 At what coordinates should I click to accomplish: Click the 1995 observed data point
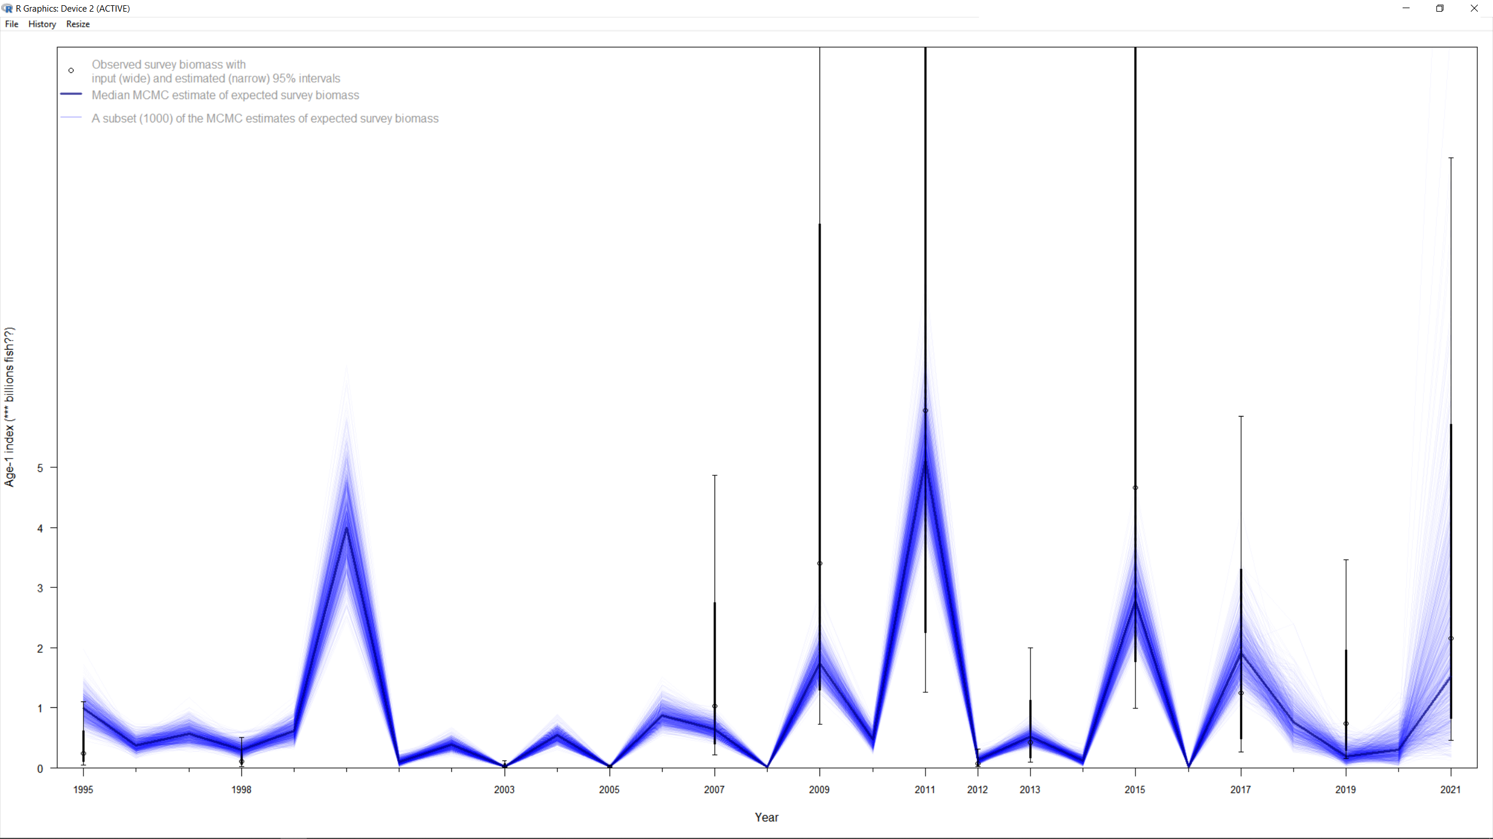click(82, 753)
